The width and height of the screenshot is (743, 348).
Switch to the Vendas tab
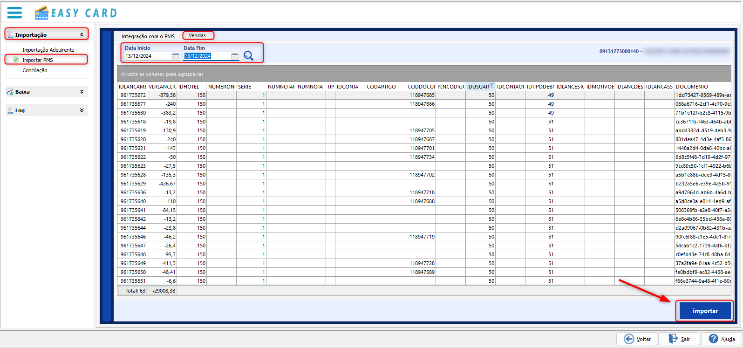[198, 35]
